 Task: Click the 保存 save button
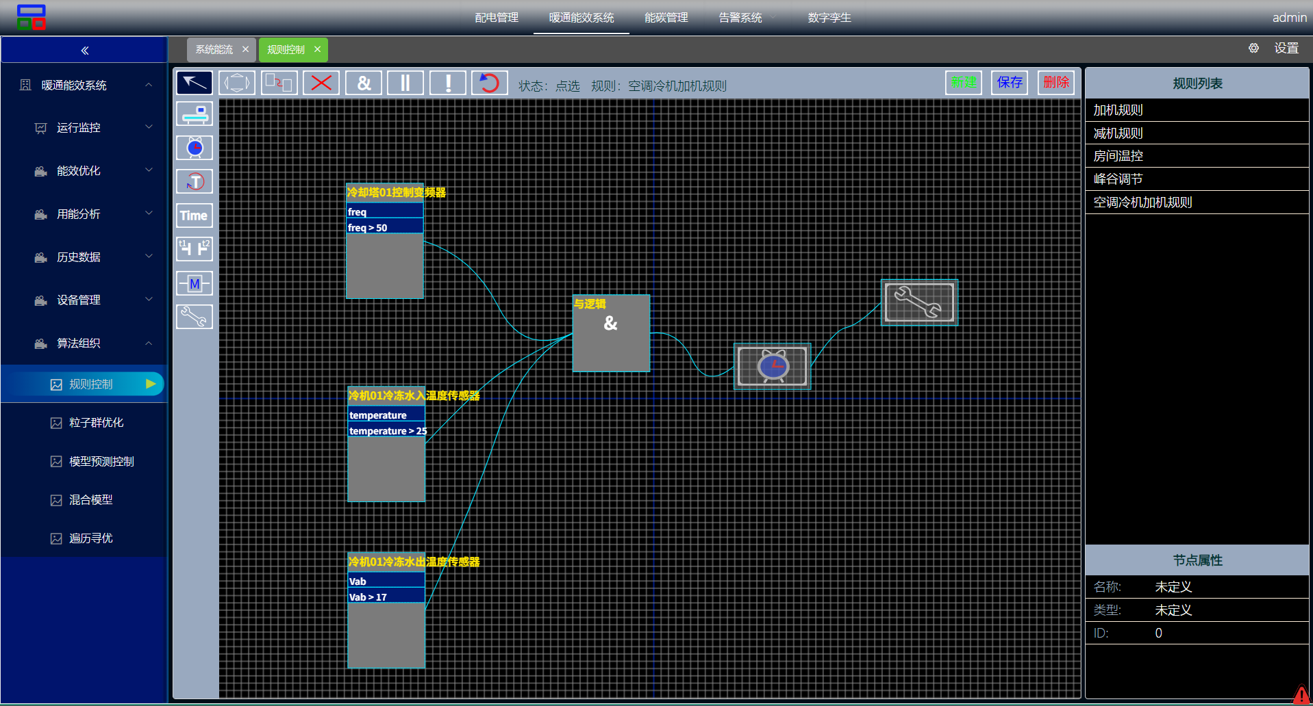click(x=1009, y=83)
